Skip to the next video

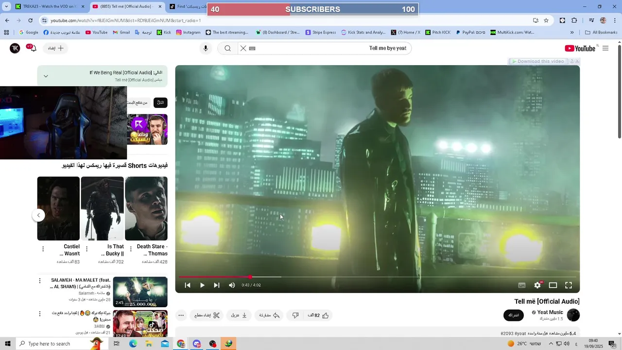click(x=217, y=285)
